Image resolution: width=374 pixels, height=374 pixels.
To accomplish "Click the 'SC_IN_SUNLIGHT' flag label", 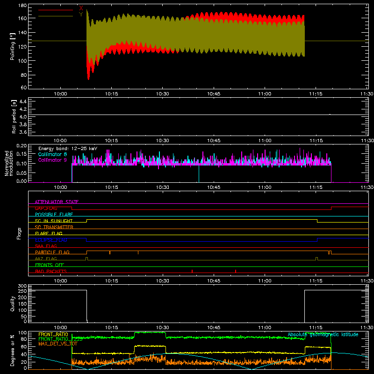I will point(54,221).
